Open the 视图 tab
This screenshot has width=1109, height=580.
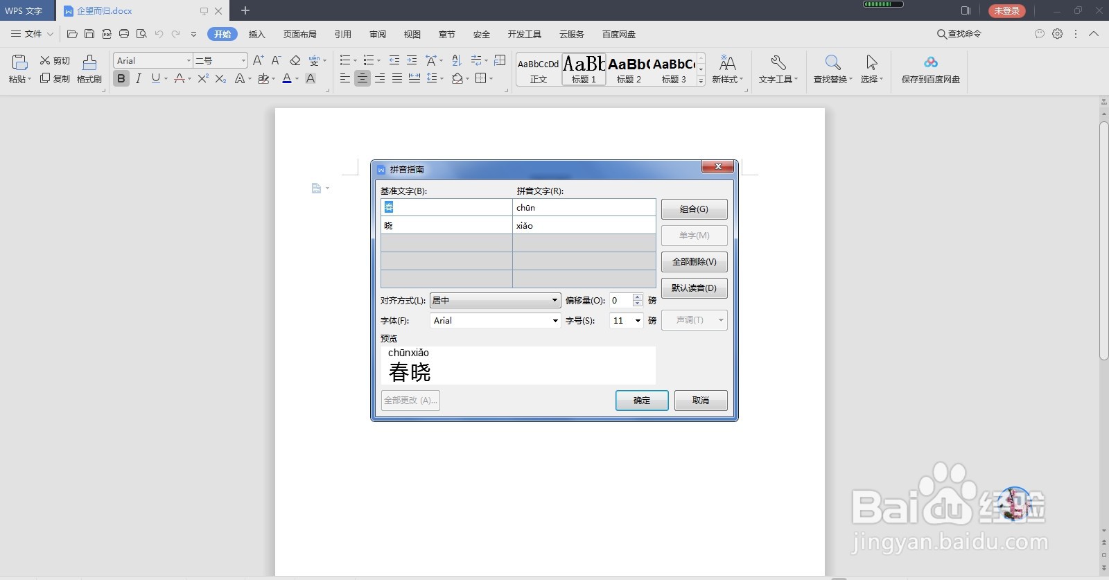(x=412, y=34)
